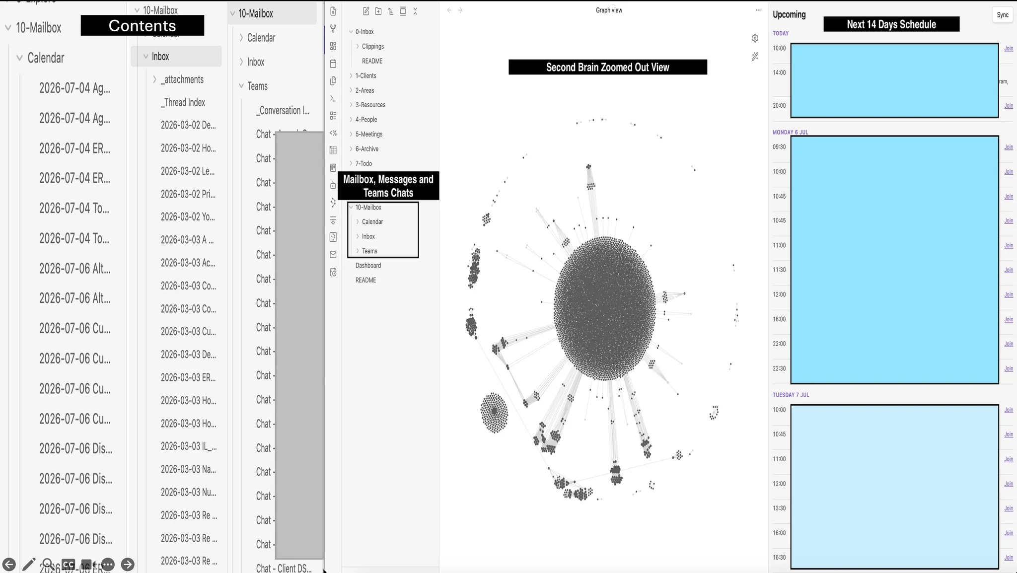1017x573 pixels.
Task: Open the Dashboard note
Action: (368, 266)
